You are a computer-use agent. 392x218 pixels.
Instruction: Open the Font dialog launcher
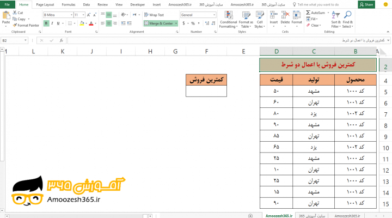click(x=96, y=32)
